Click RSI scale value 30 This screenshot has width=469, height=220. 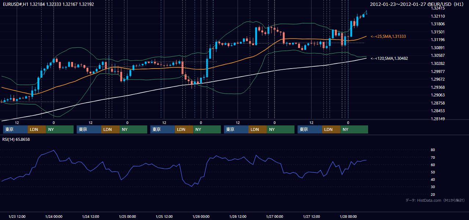point(433,187)
